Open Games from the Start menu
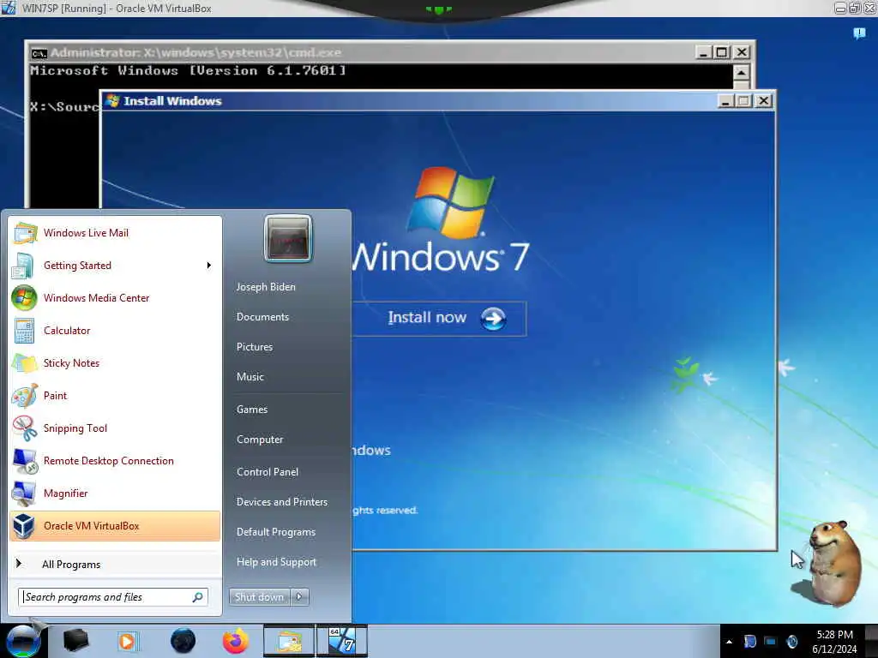Screen dimensions: 878x658 point(252,410)
